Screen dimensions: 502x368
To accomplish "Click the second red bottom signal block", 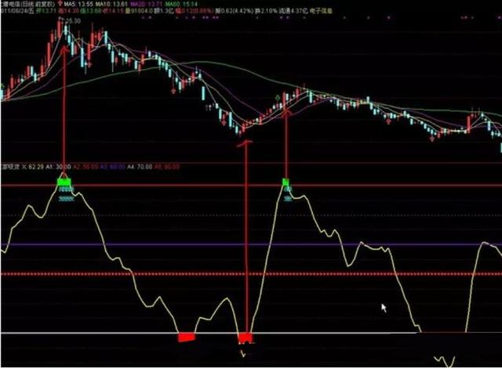I will pyautogui.click(x=246, y=337).
